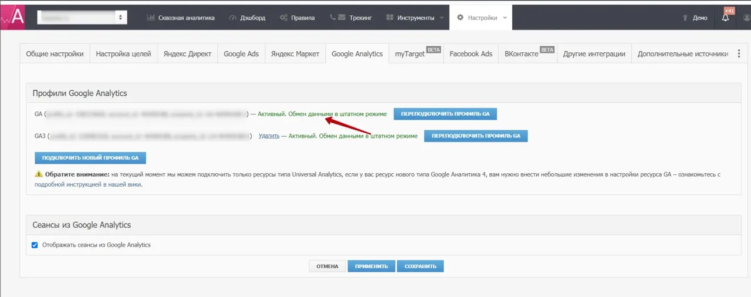751x297 pixels.
Task: Click the envelope icon next to Трекинг
Action: pos(342,18)
